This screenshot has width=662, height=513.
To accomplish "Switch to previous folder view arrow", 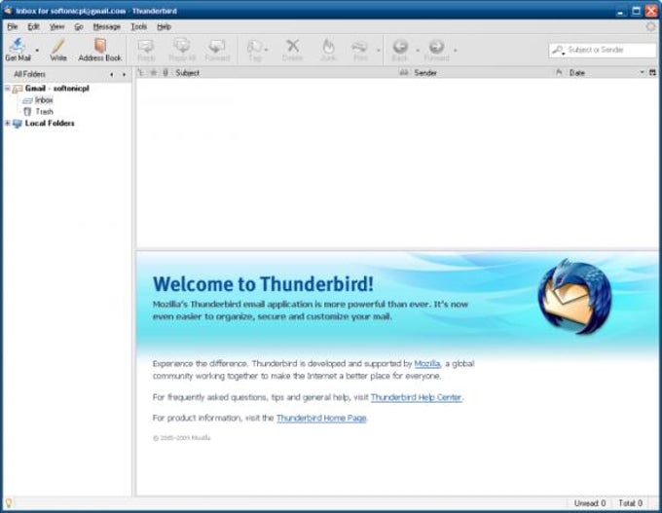I will [x=111, y=74].
